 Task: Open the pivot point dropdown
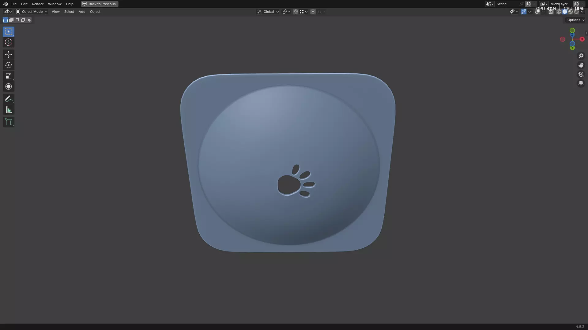tap(286, 12)
